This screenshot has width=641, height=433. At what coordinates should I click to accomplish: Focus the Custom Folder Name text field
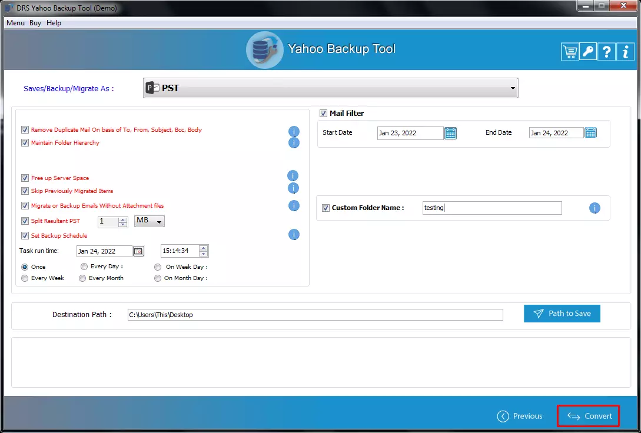pos(492,208)
